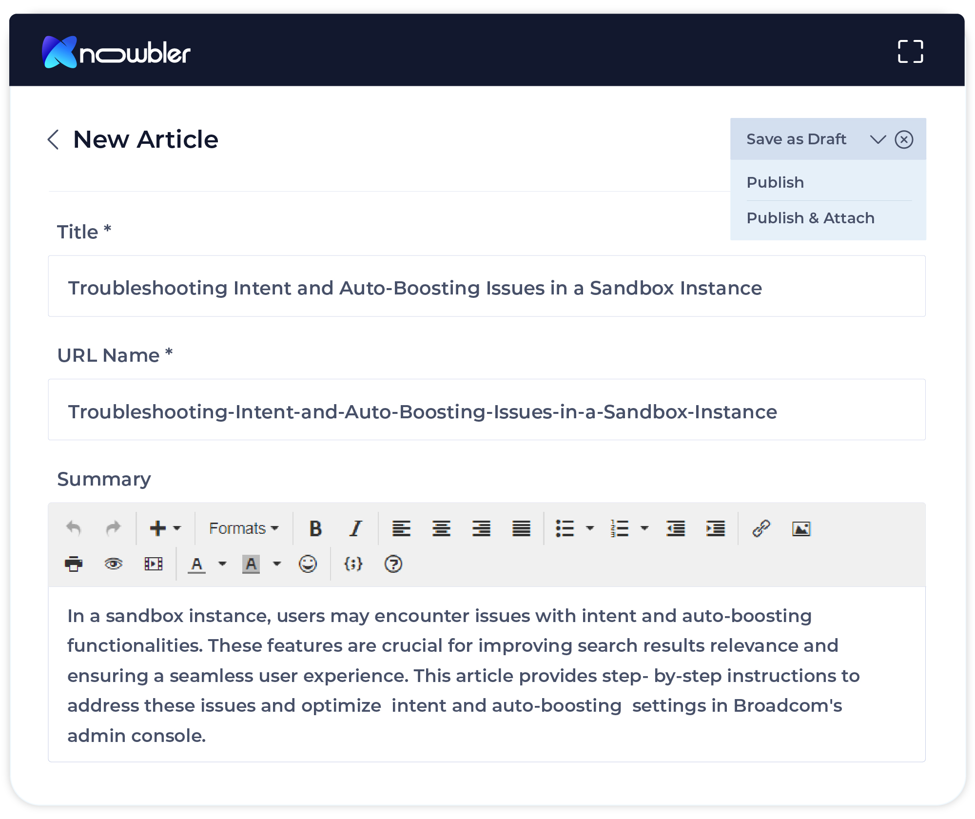Screen dimensions: 975x819
Task: Apply text color with underlined A
Action: (x=196, y=565)
